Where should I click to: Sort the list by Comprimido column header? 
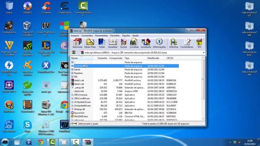pos(115,58)
